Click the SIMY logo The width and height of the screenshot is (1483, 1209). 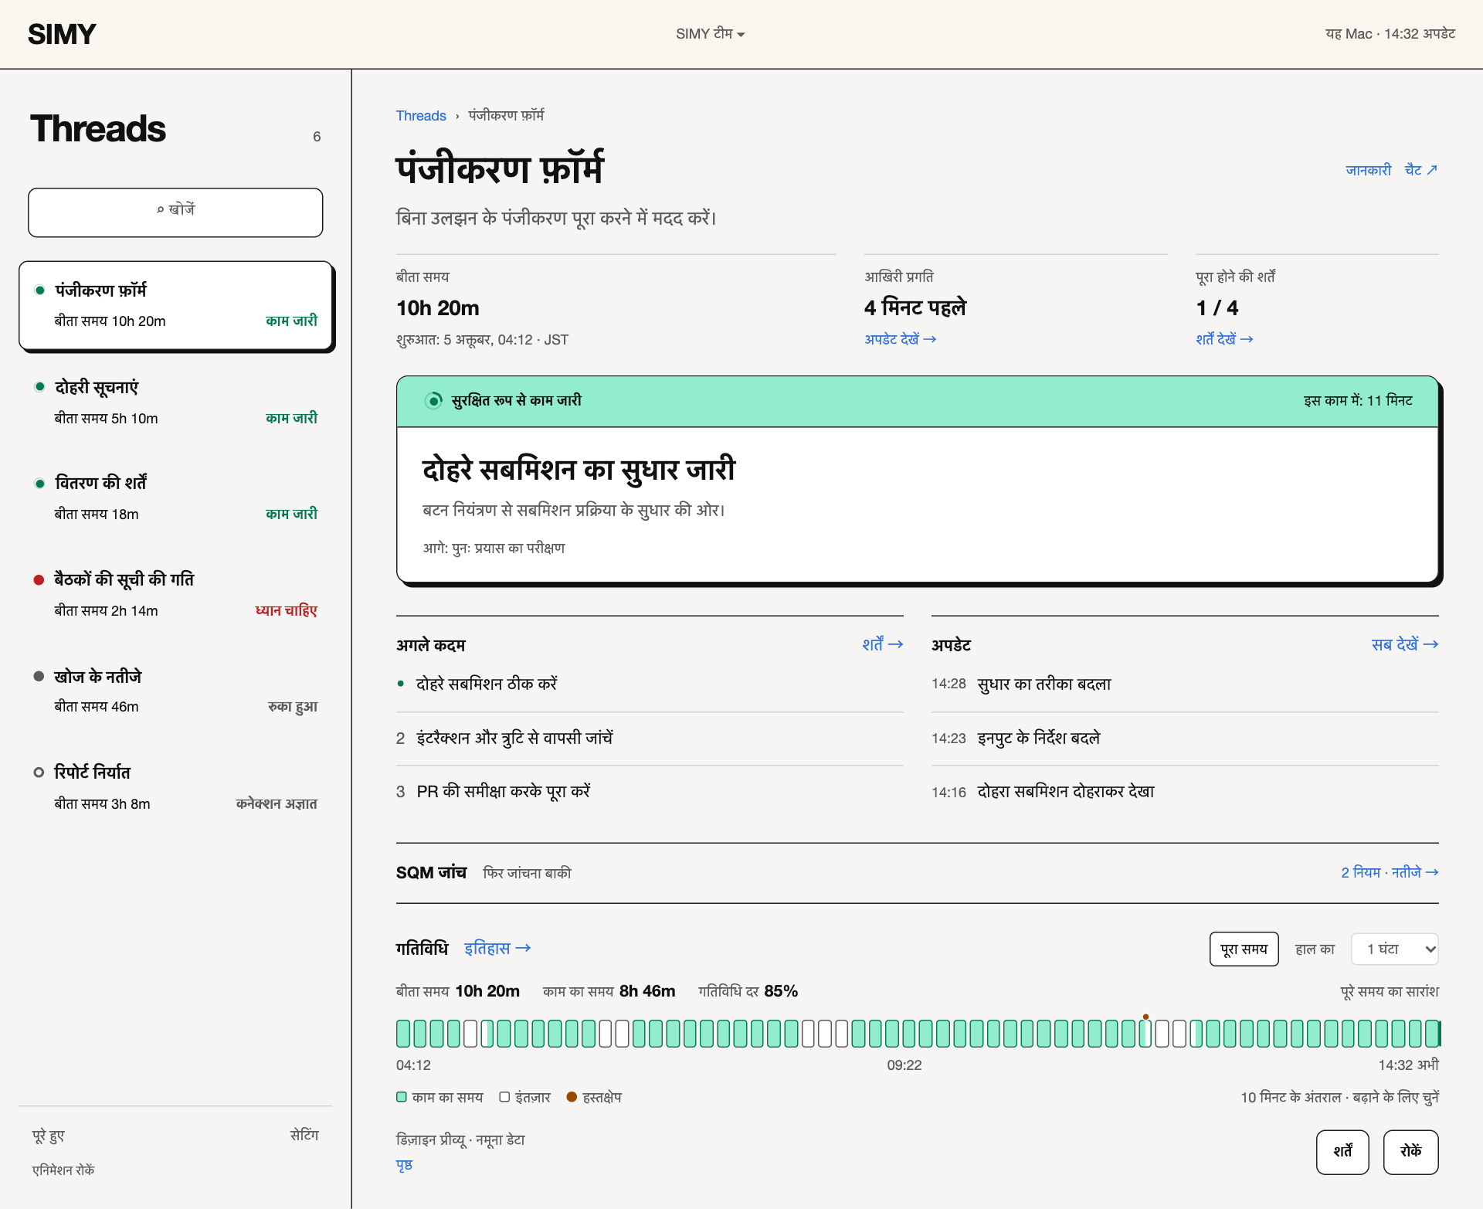point(62,34)
